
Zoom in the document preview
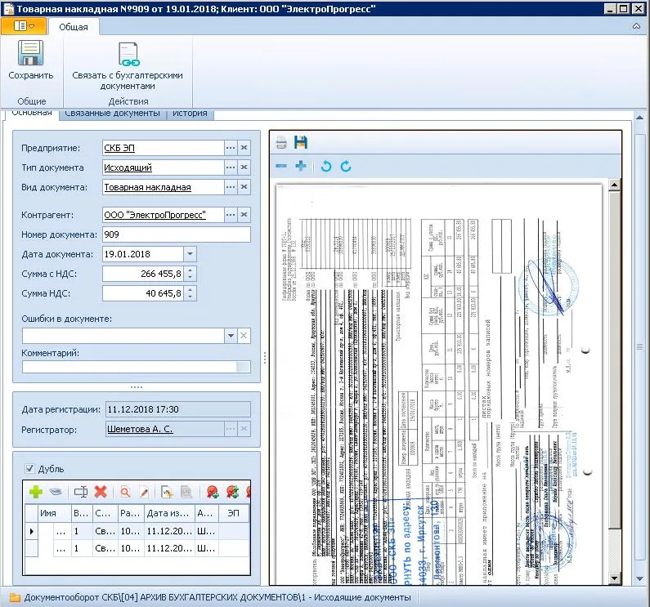point(301,166)
